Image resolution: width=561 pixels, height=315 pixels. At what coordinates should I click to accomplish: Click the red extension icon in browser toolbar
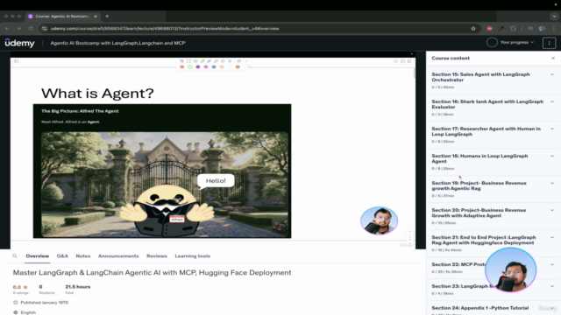pos(489,29)
